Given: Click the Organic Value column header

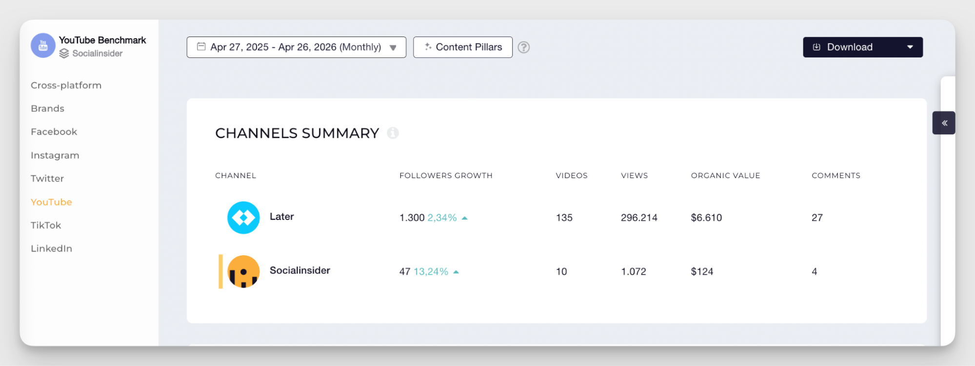Looking at the screenshot, I should pos(725,176).
